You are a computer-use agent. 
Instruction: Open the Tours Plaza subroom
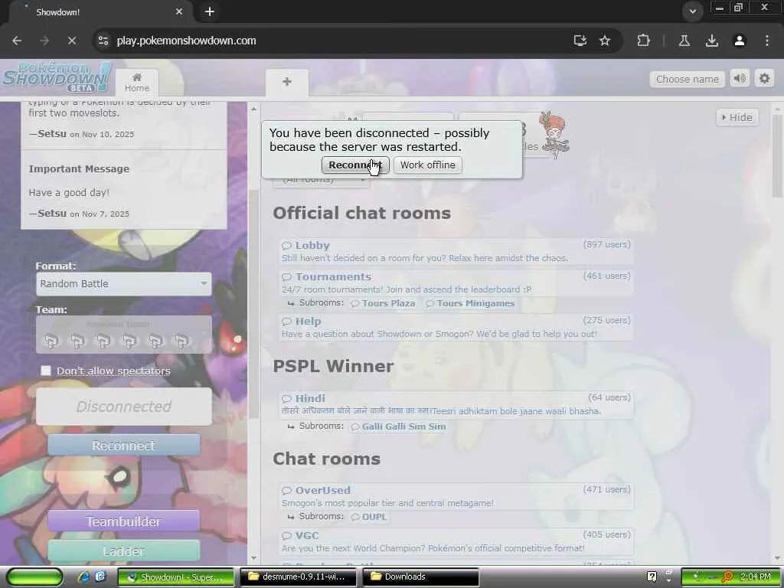coord(383,303)
